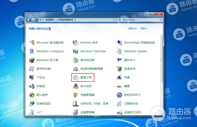This screenshot has height=127, width=197.
Task: Click the 设备和打印机 printer icon
Action: click(x=120, y=112)
